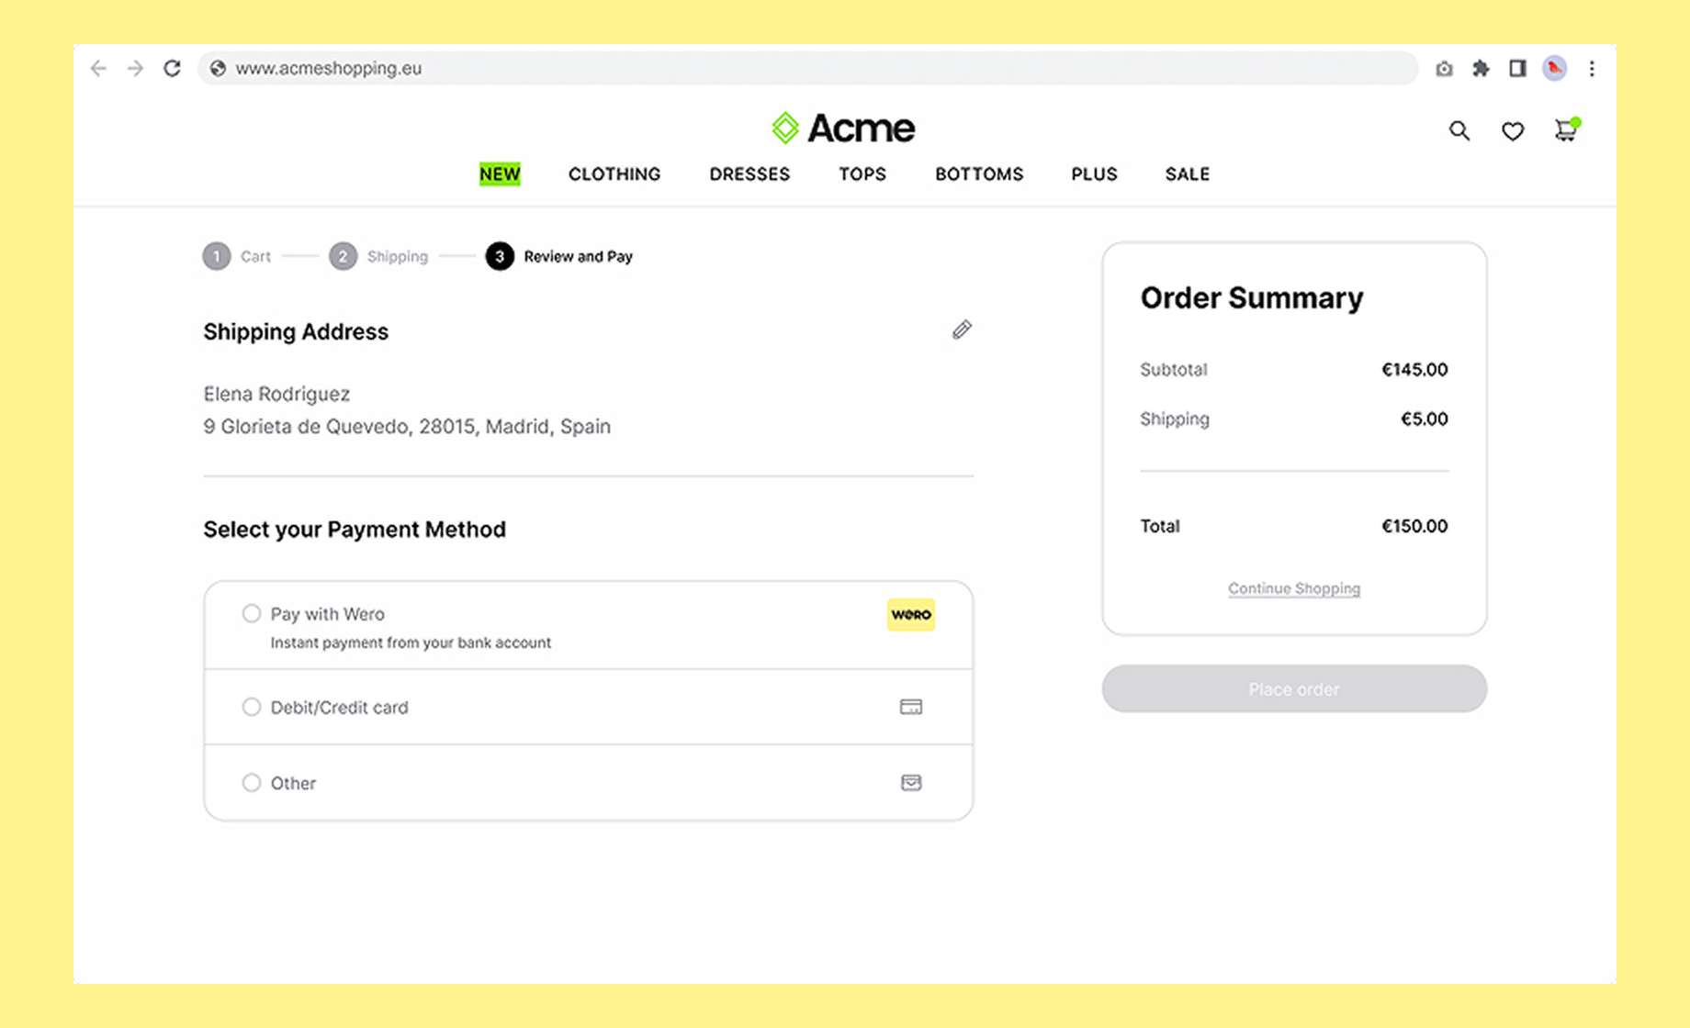Edit shipping address with pencil icon

pos(962,330)
